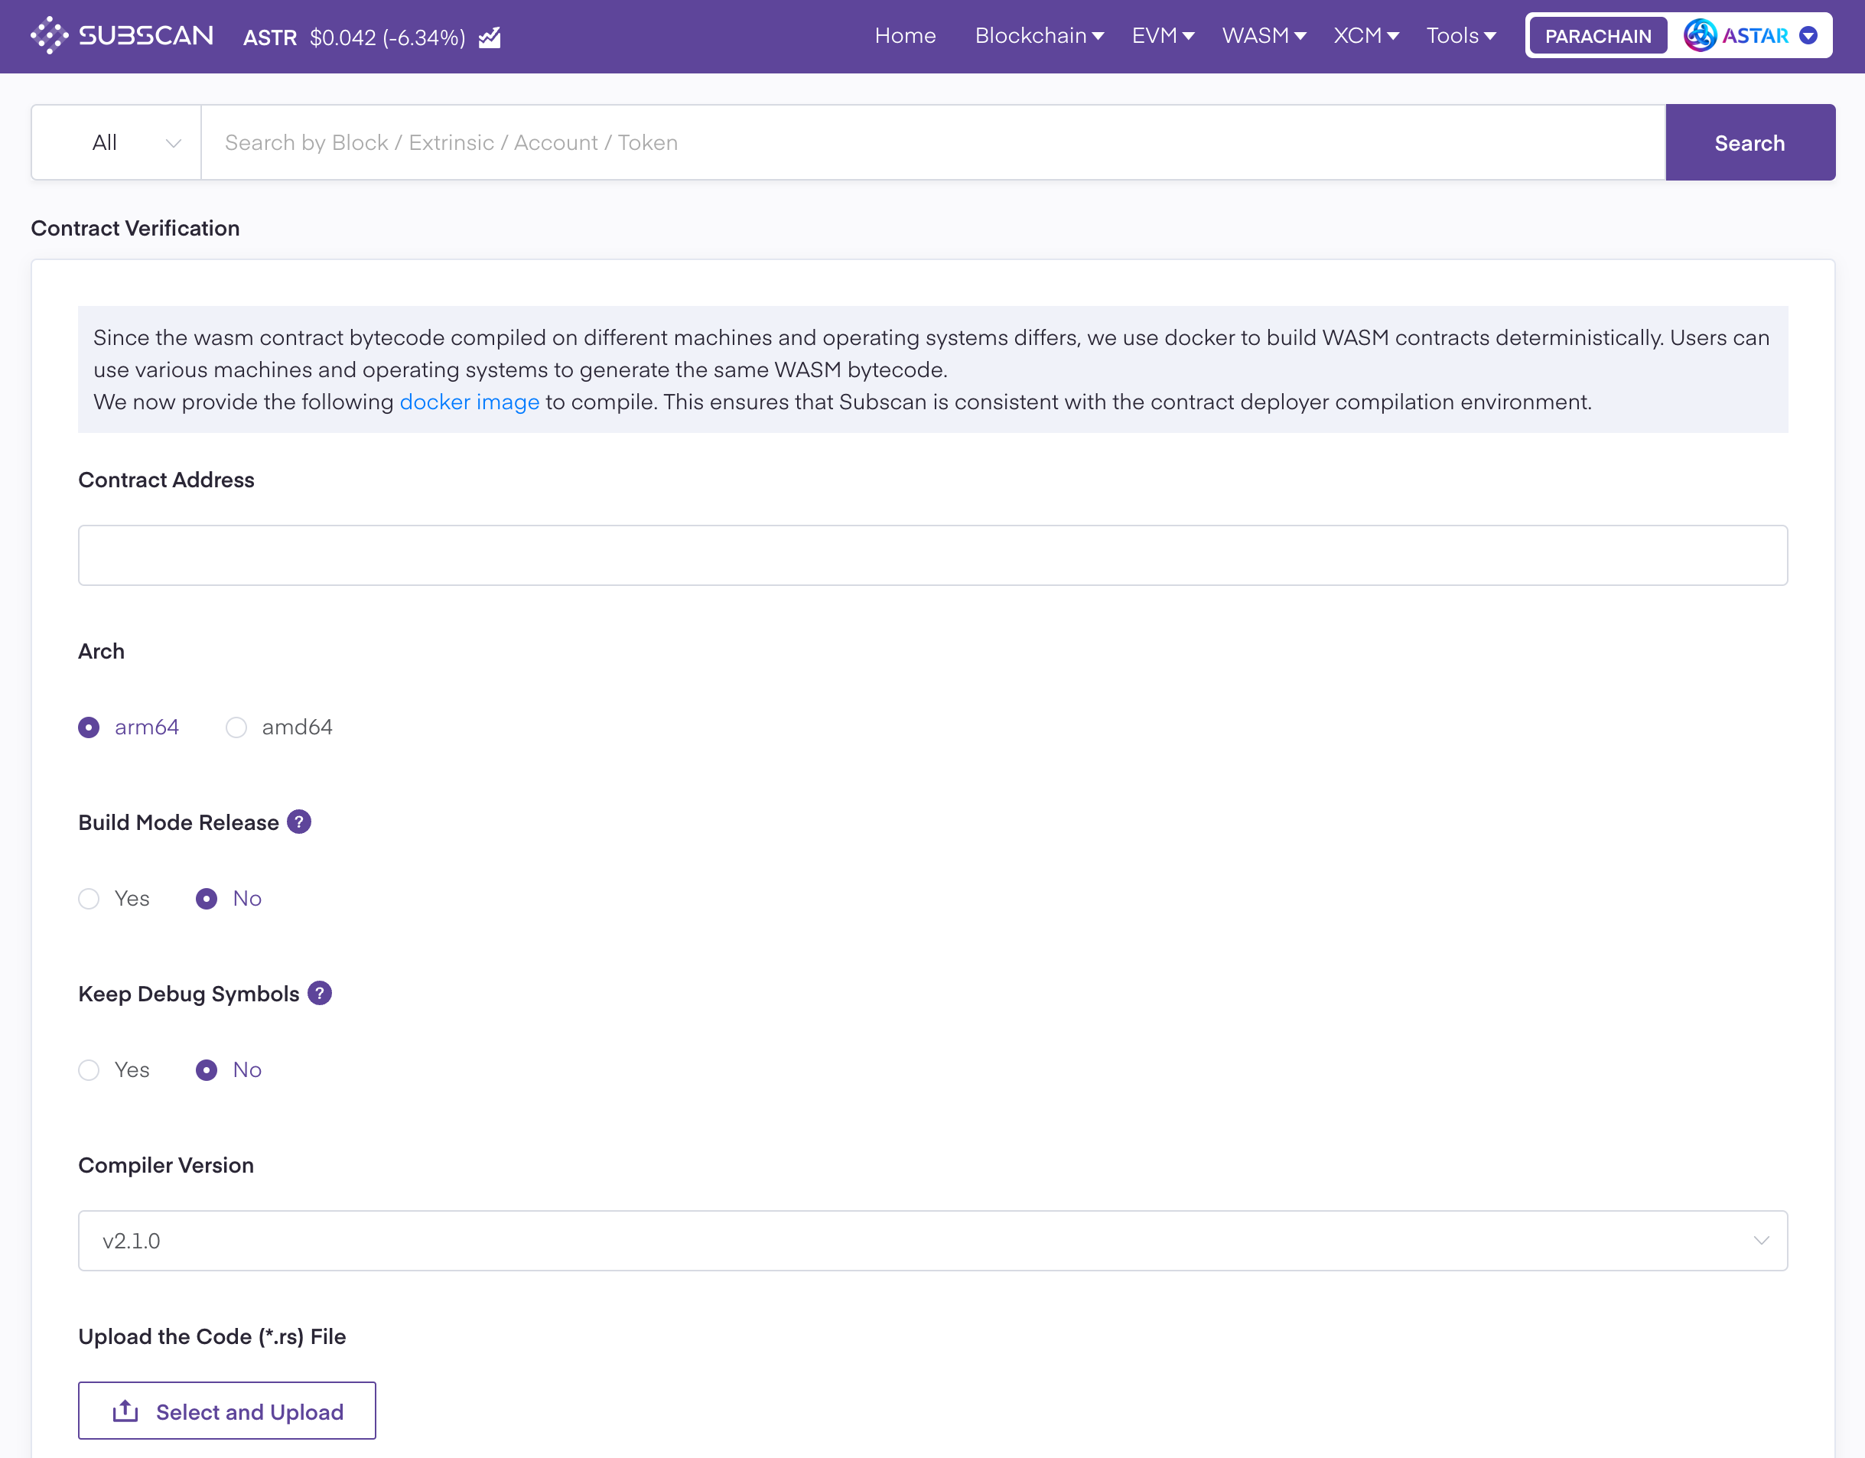Open the ASTR price chart icon
This screenshot has width=1865, height=1458.
[490, 37]
